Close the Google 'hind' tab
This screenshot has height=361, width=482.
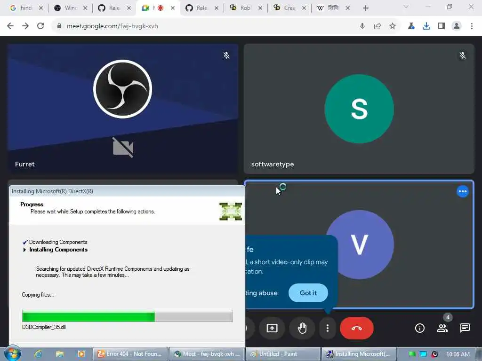(x=41, y=8)
